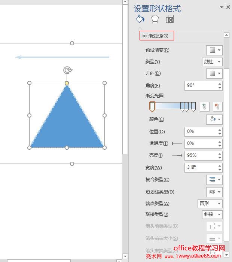This screenshot has width=232, height=262.
Task: Add a gradient stop
Action: tap(205, 106)
